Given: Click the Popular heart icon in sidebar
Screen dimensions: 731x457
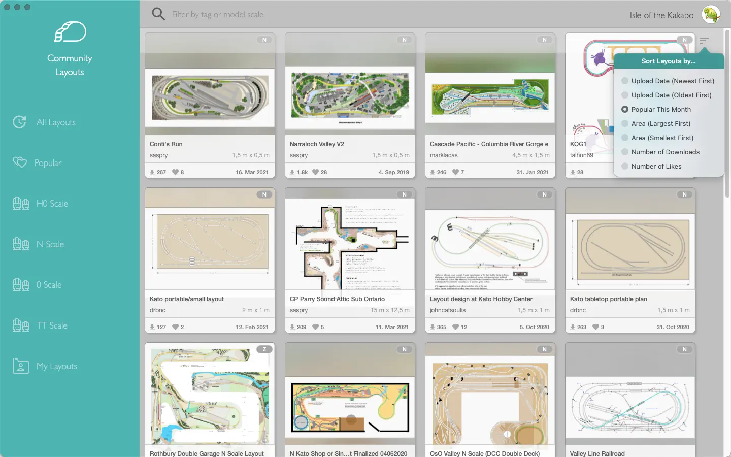Looking at the screenshot, I should [x=19, y=162].
